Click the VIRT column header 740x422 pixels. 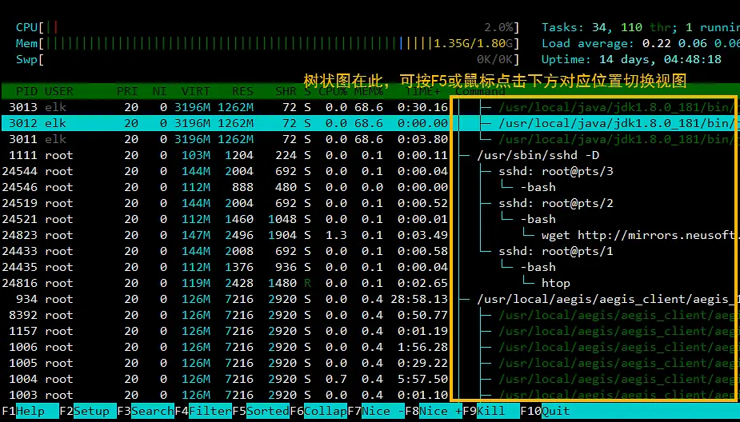click(196, 92)
